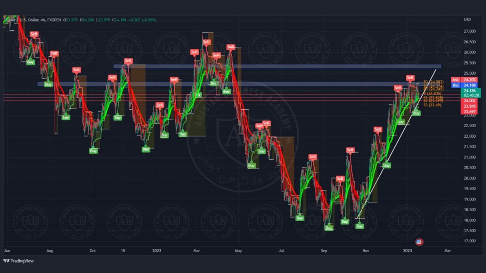Click 18.500 on the price axis
This screenshot has height=273, width=486.
[469, 210]
